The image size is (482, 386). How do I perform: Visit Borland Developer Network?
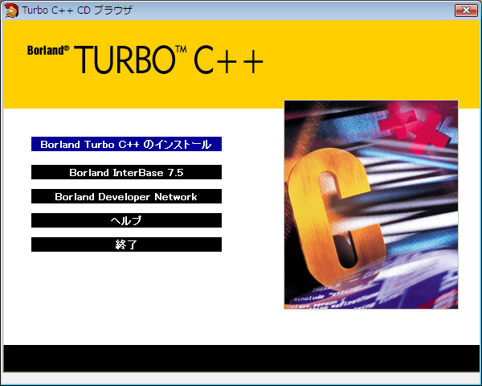pos(126,196)
